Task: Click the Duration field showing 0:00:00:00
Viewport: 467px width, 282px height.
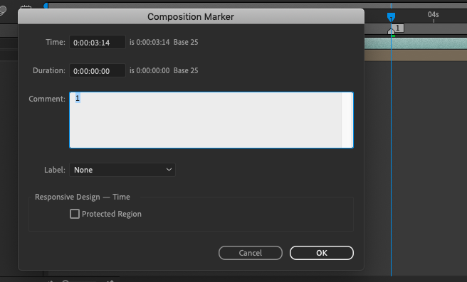Action: pos(98,71)
